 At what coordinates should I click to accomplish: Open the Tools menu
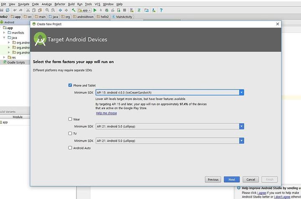(88, 4)
